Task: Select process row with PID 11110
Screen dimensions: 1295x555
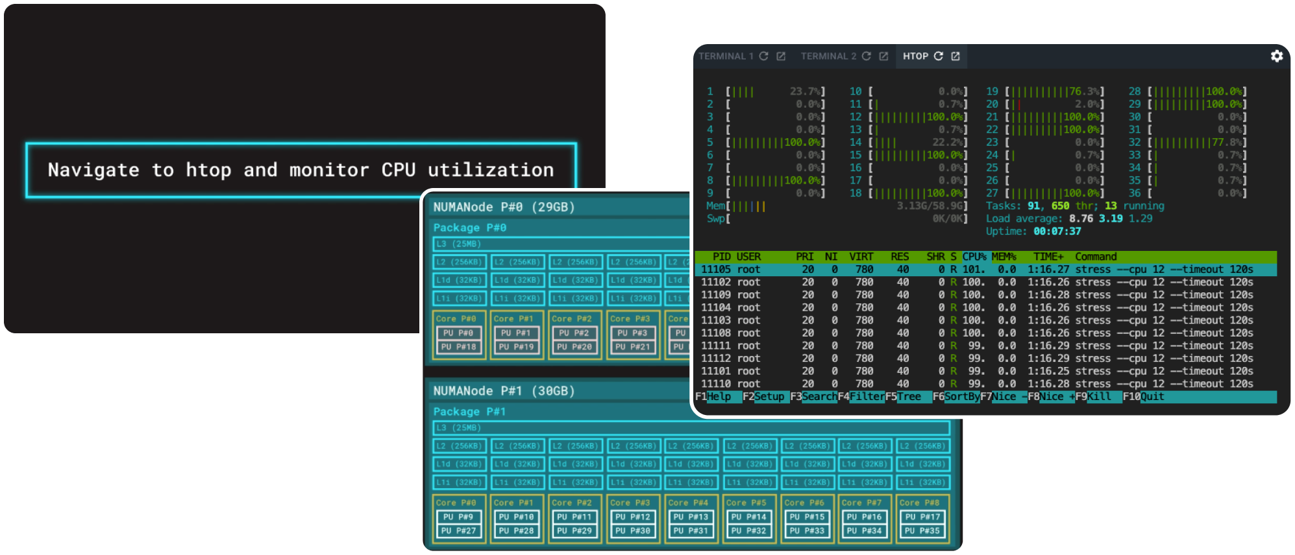Action: [985, 384]
